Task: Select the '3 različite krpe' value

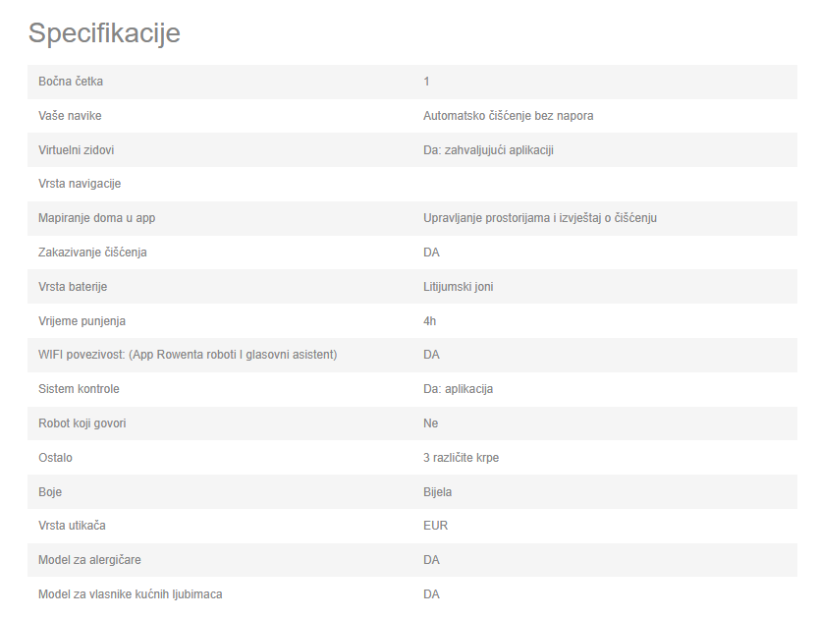Action: 462,458
